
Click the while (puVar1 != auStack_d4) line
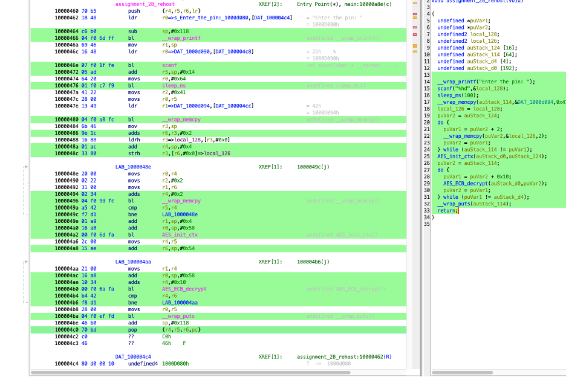coord(483,198)
